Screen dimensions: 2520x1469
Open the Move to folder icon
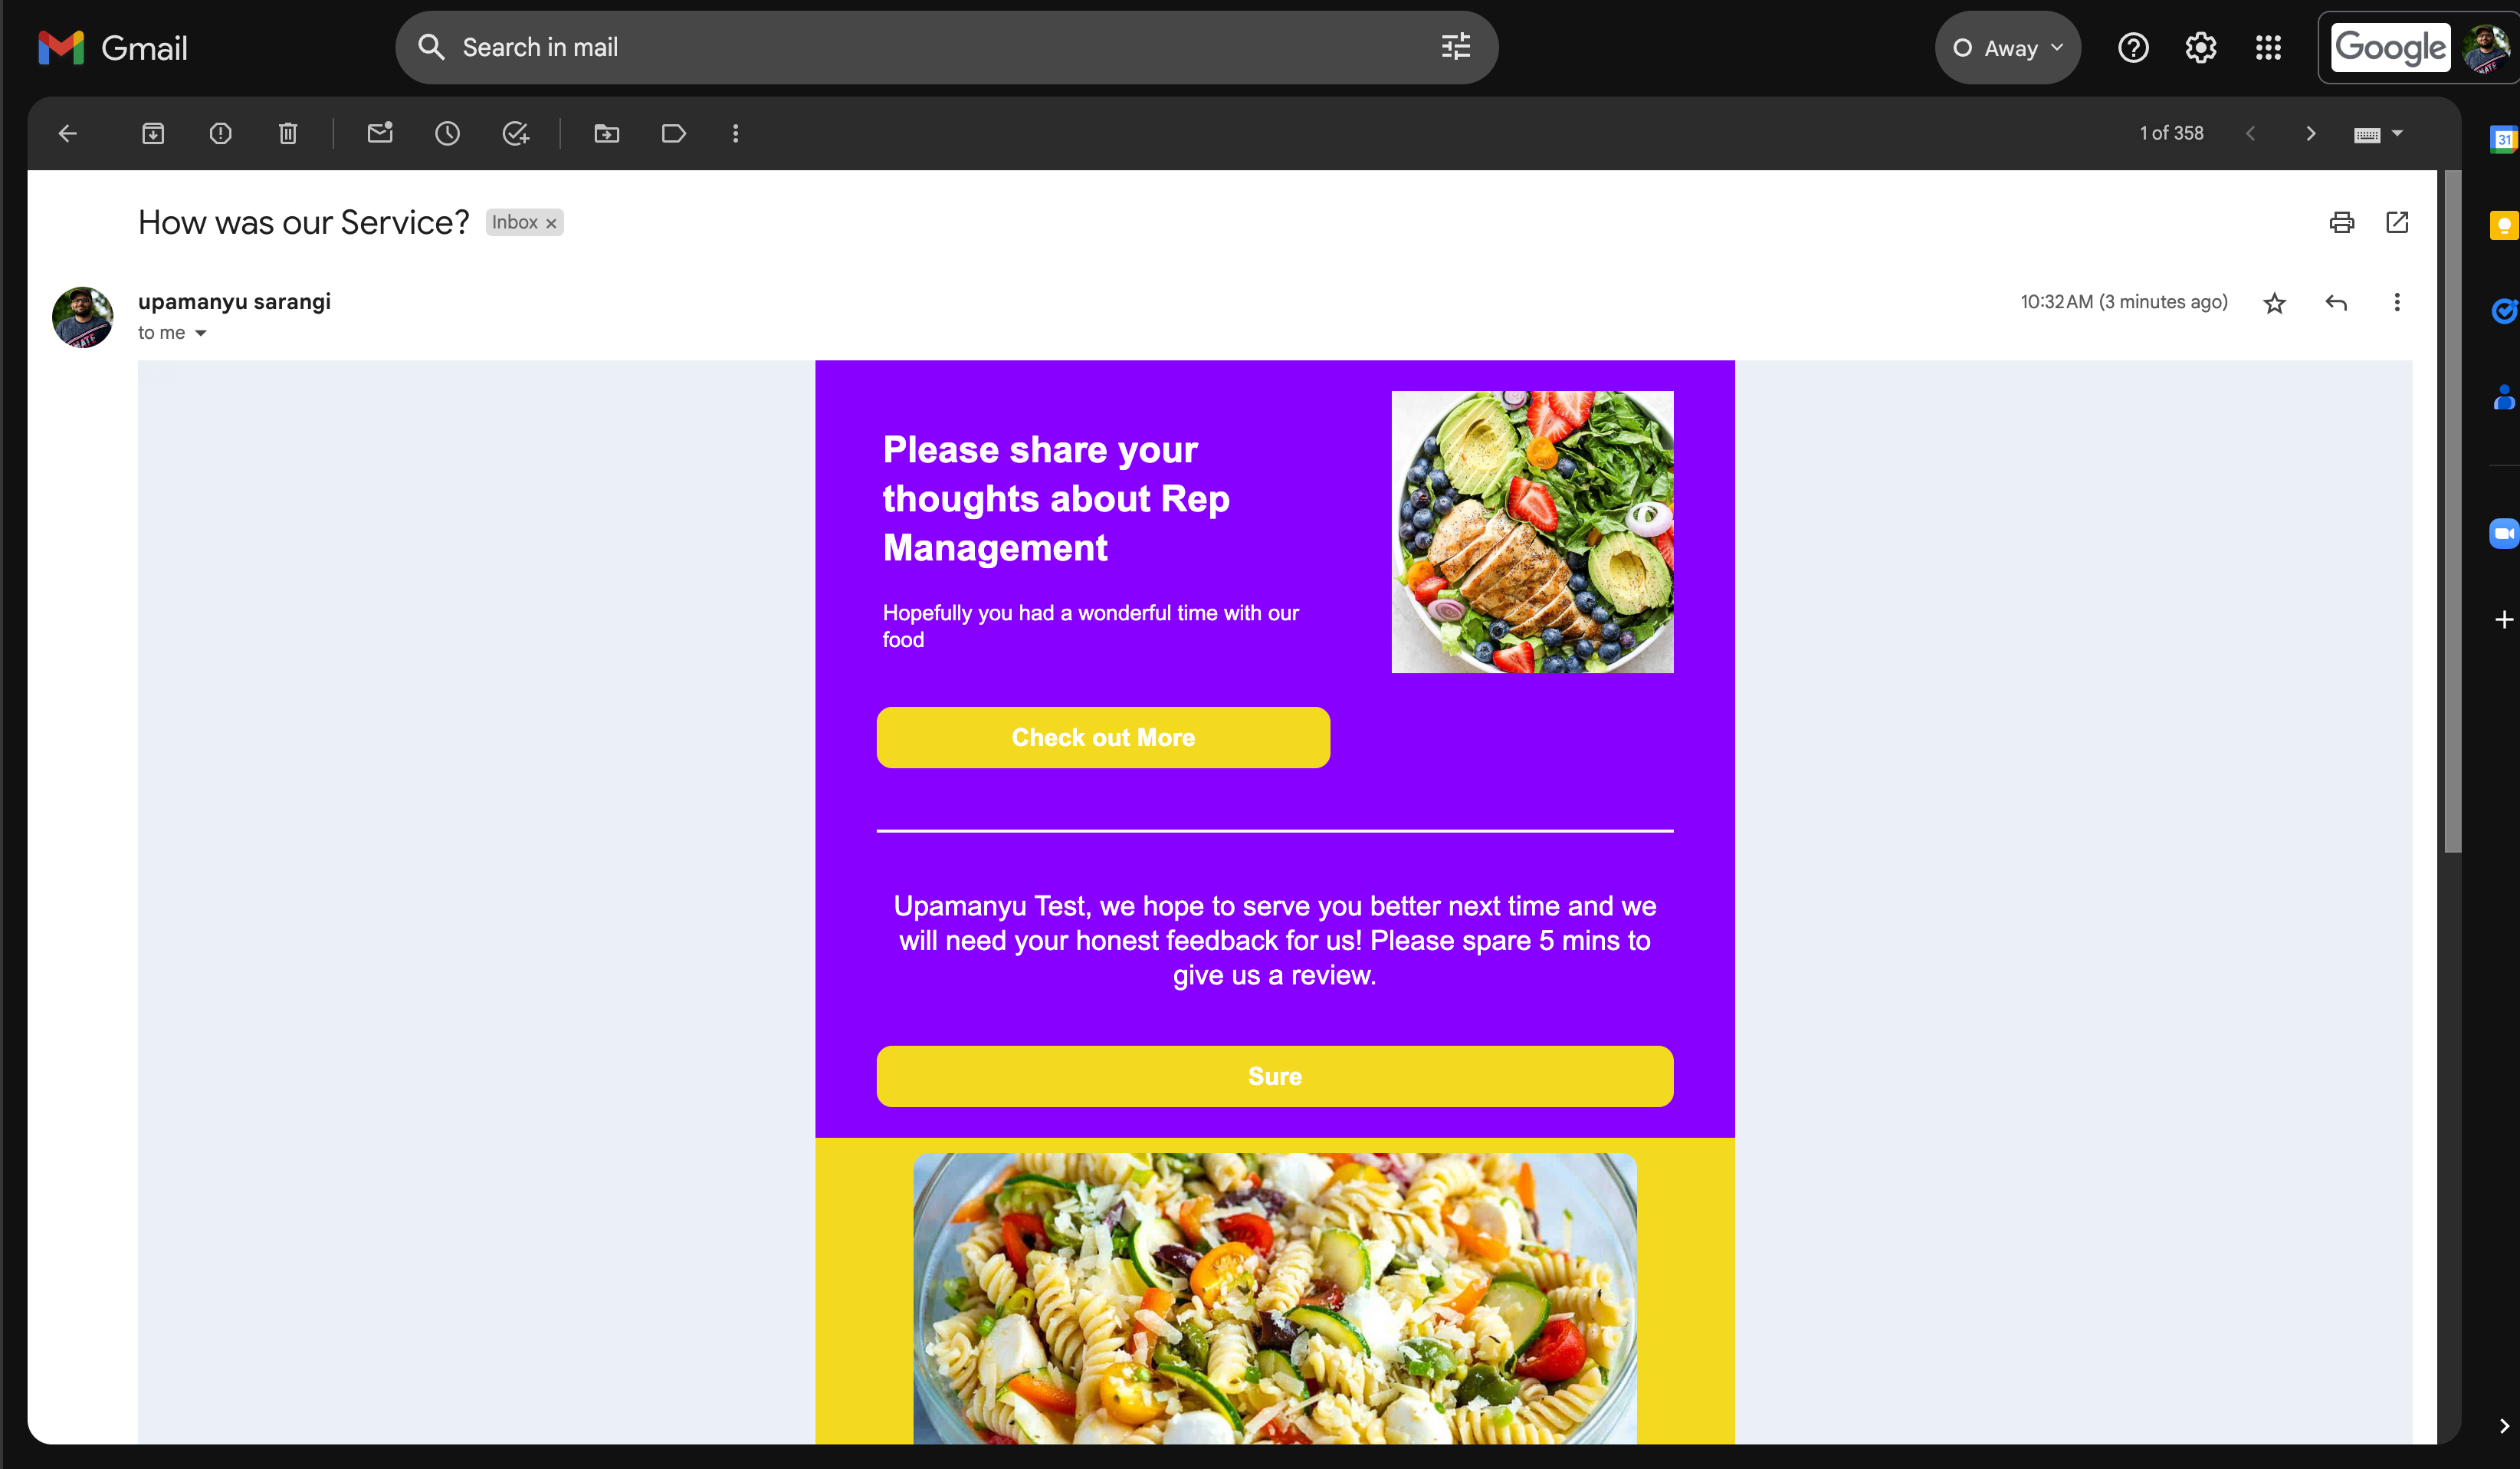607,133
